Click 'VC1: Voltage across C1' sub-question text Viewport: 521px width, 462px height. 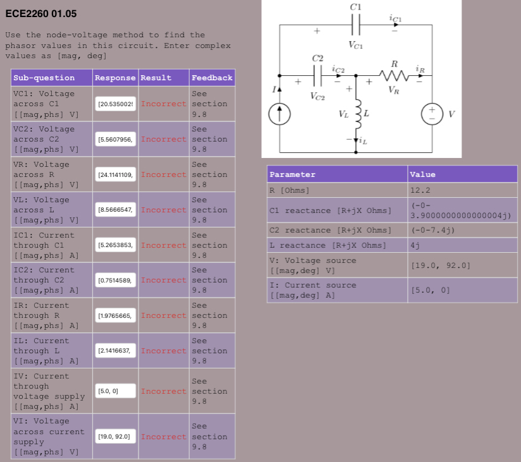coord(46,104)
